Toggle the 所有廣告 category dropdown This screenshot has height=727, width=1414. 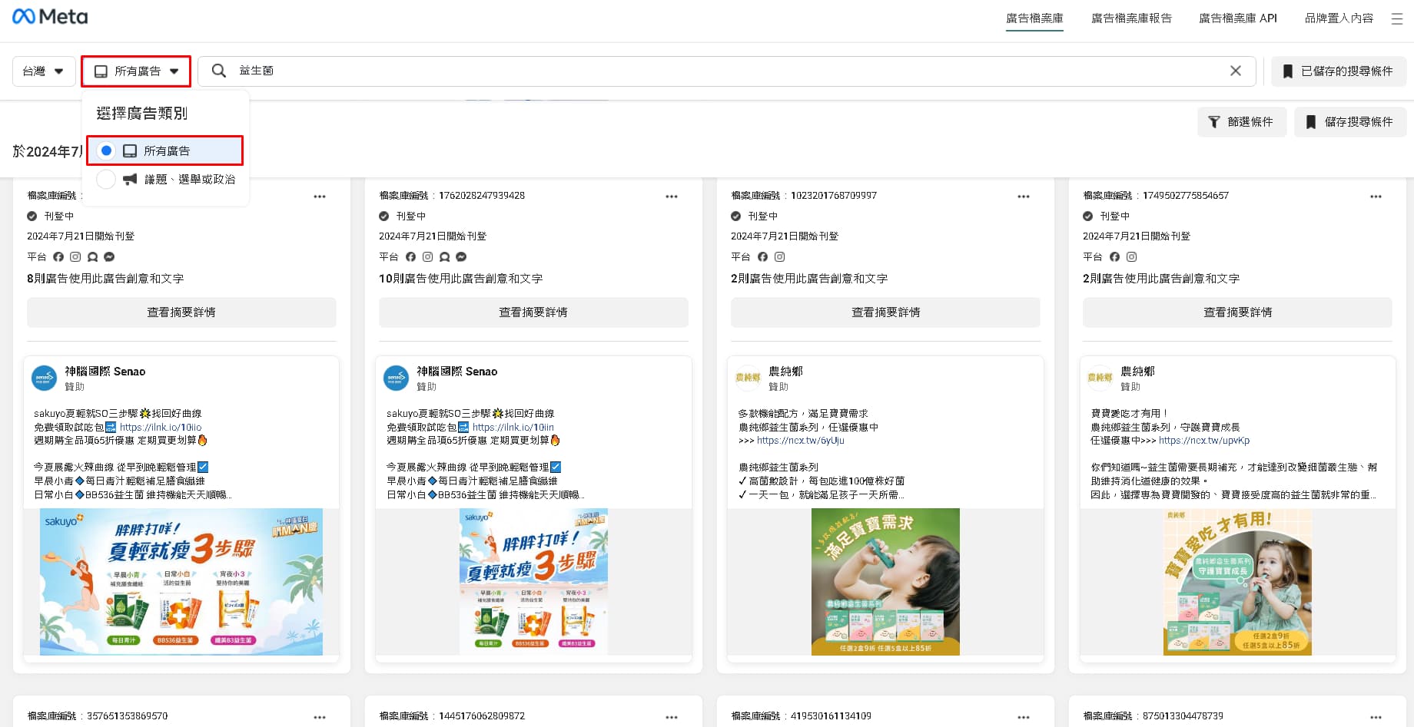136,71
